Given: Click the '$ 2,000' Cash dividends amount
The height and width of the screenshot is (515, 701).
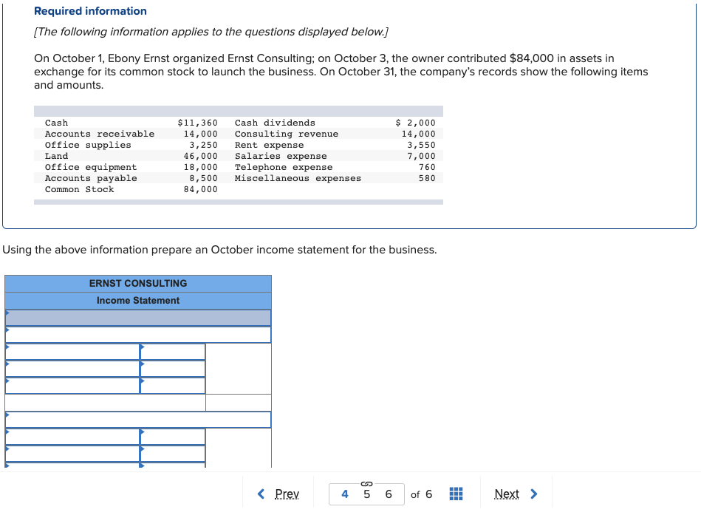Looking at the screenshot, I should coord(415,123).
